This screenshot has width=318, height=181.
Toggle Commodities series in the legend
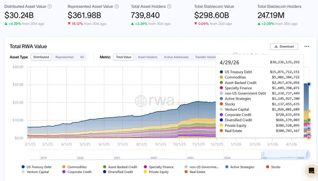(74, 167)
